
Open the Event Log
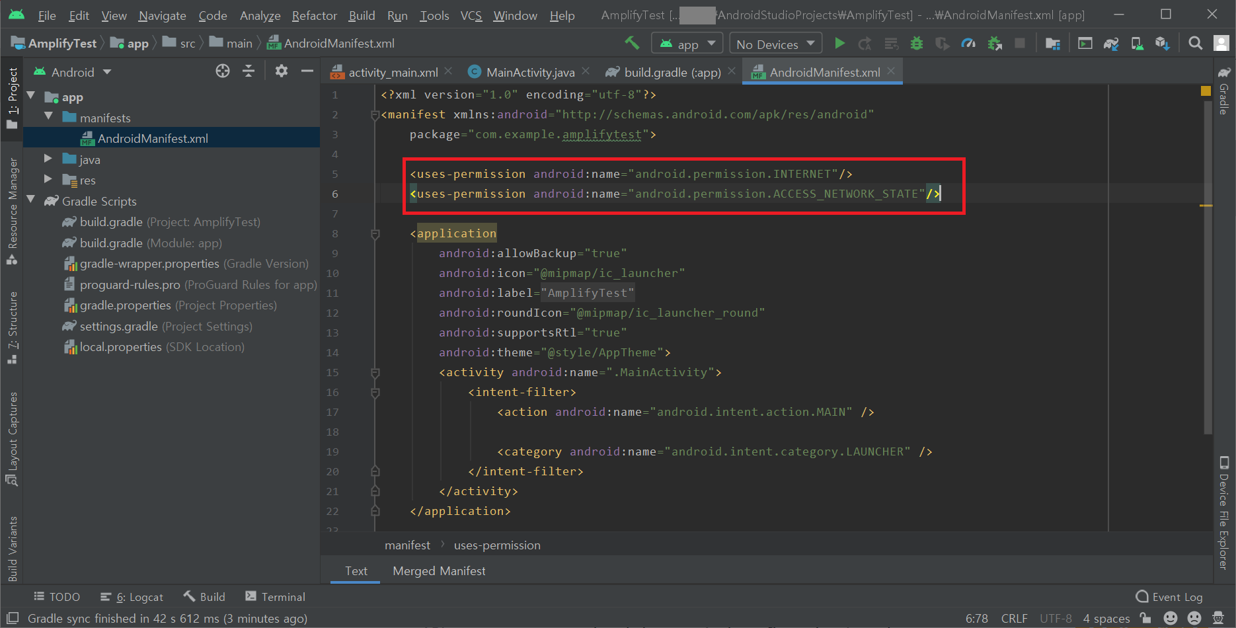pos(1169,596)
